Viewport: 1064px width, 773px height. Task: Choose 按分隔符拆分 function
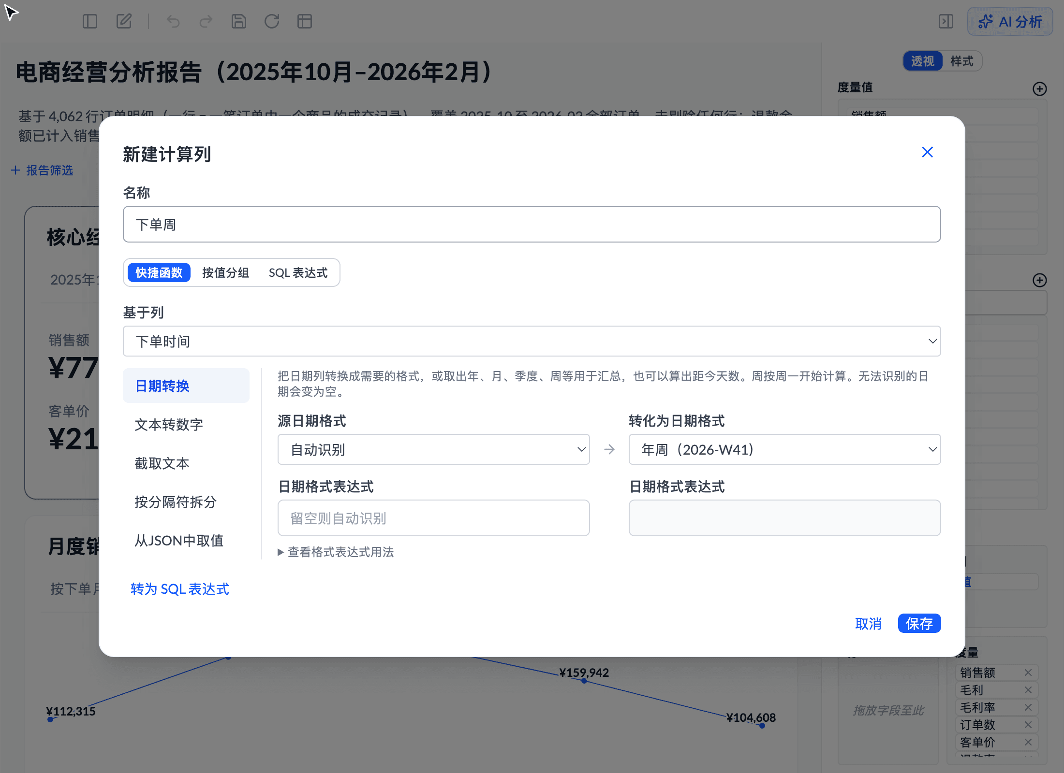186,502
